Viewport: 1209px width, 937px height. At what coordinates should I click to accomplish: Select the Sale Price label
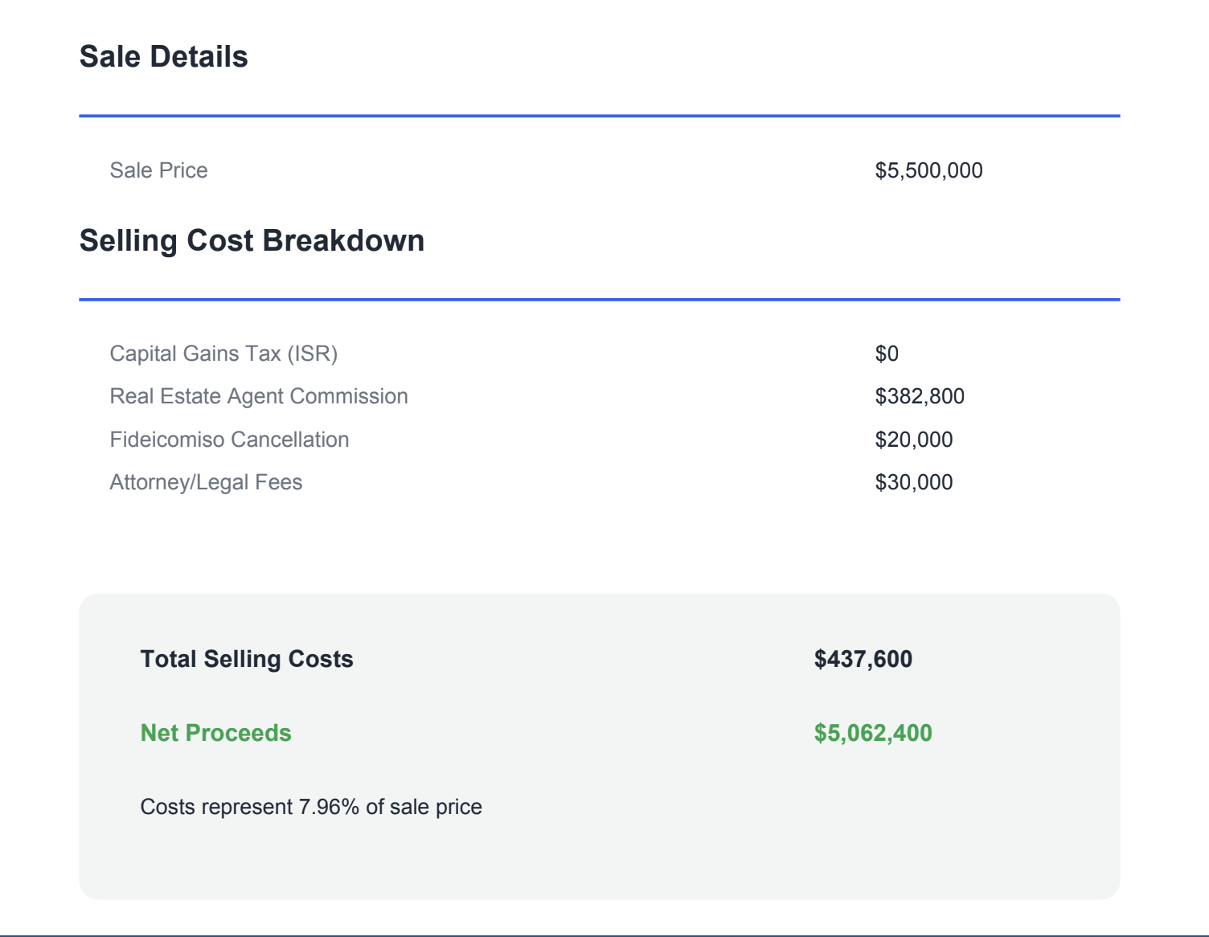coord(157,170)
